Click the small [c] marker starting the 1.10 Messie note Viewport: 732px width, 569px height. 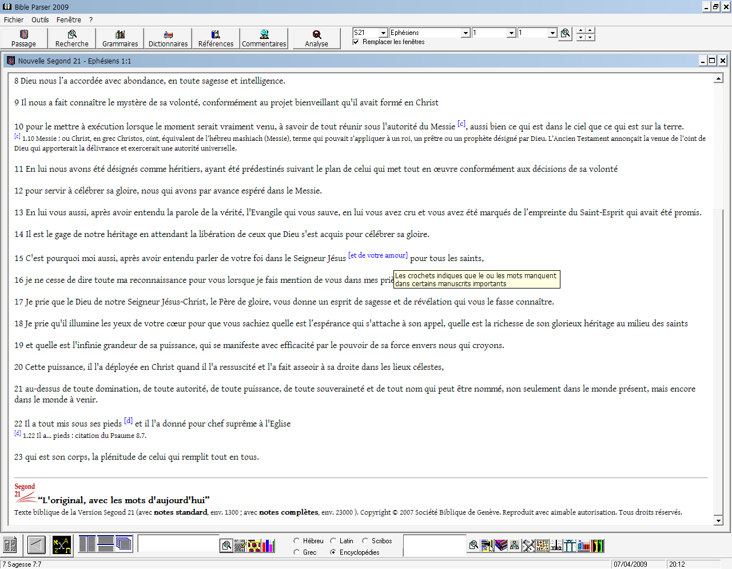tap(17, 136)
